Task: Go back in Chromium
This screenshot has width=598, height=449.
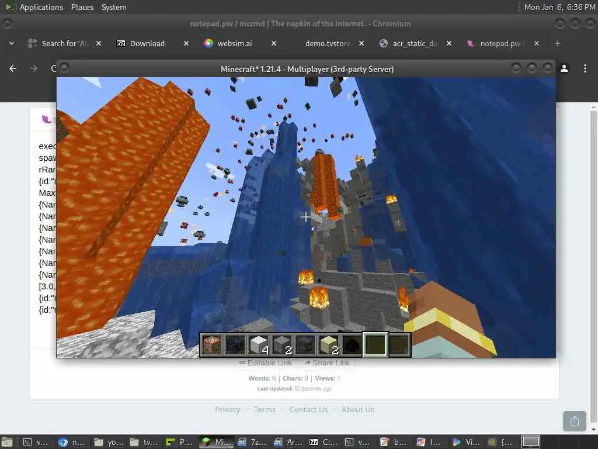Action: click(x=13, y=68)
